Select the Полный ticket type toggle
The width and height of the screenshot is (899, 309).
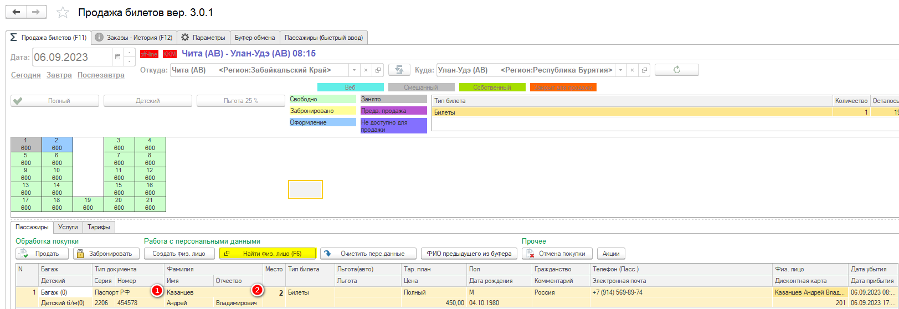coord(55,101)
